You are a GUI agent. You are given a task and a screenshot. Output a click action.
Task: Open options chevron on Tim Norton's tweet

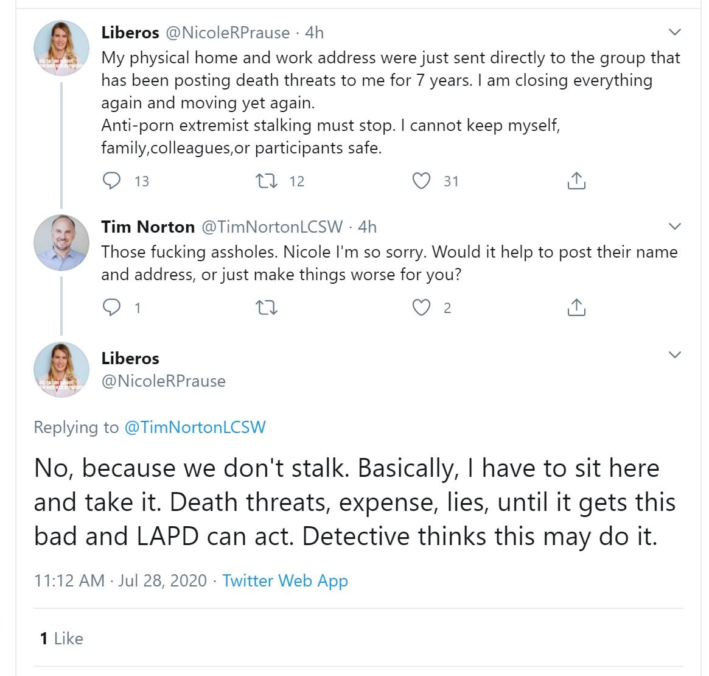(674, 227)
